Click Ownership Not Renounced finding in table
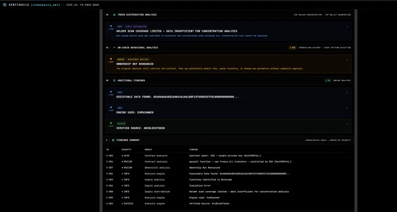 [204, 168]
